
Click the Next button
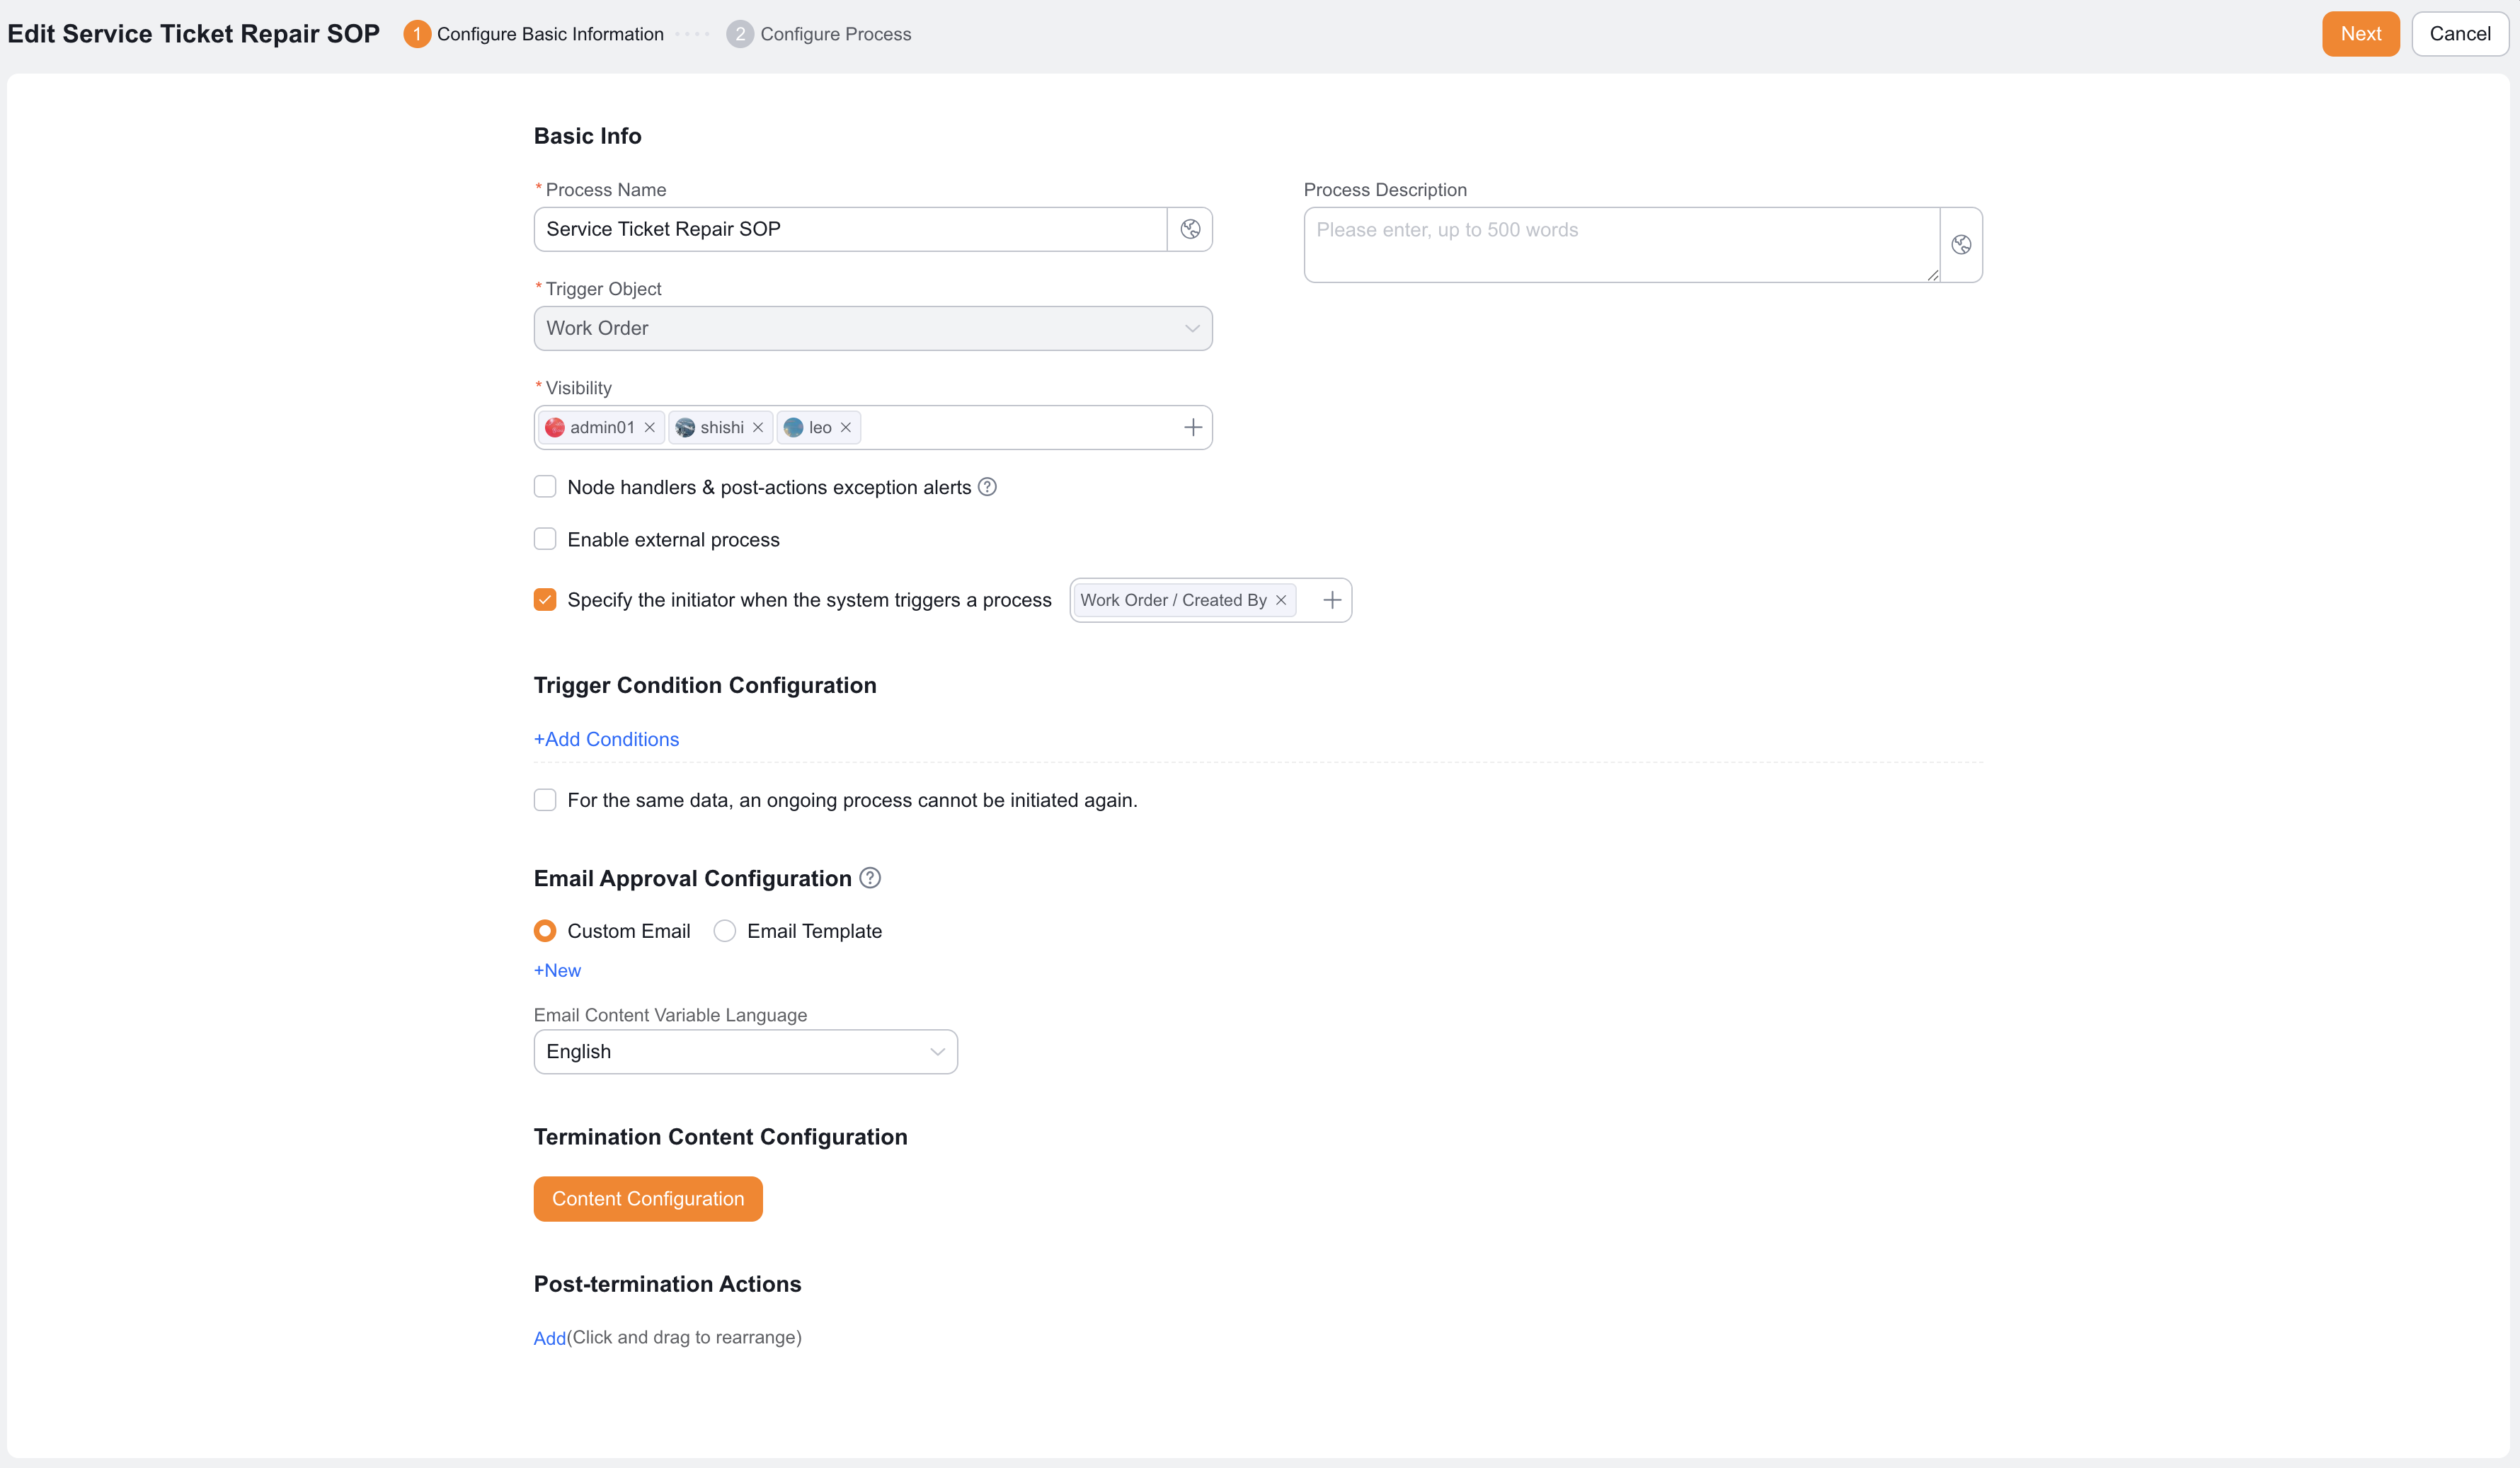click(2360, 34)
